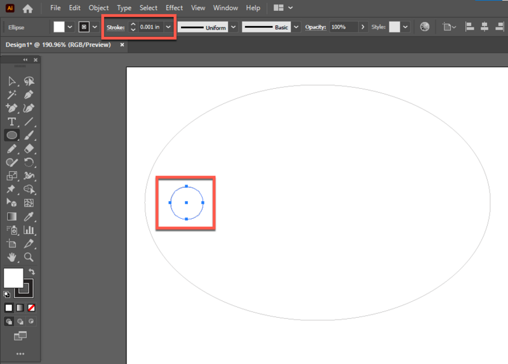The width and height of the screenshot is (508, 364).
Task: Select the Eraser tool
Action: [x=29, y=149]
